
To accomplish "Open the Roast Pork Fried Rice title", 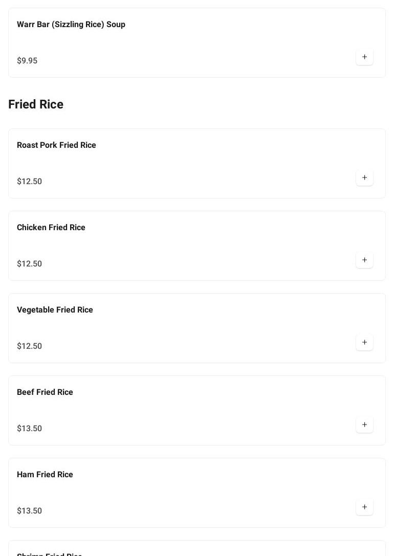I will pyautogui.click(x=56, y=145).
